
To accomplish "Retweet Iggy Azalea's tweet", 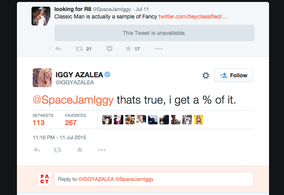I will pos(58,150).
